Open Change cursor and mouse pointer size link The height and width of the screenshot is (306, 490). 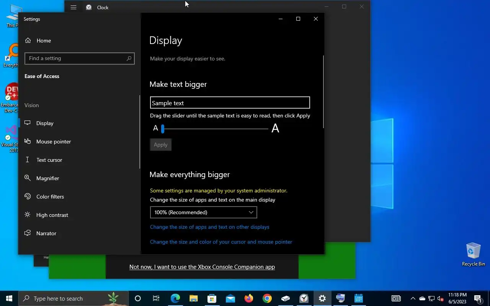point(221,242)
